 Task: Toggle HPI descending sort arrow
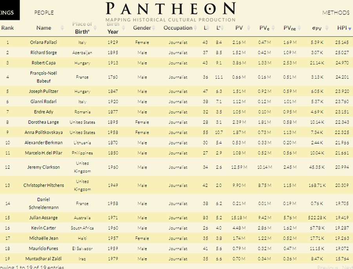[349, 29]
